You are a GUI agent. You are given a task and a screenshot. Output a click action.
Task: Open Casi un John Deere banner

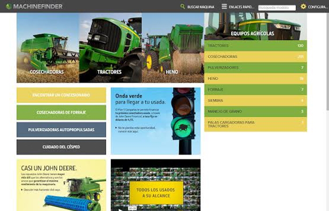click(61, 185)
